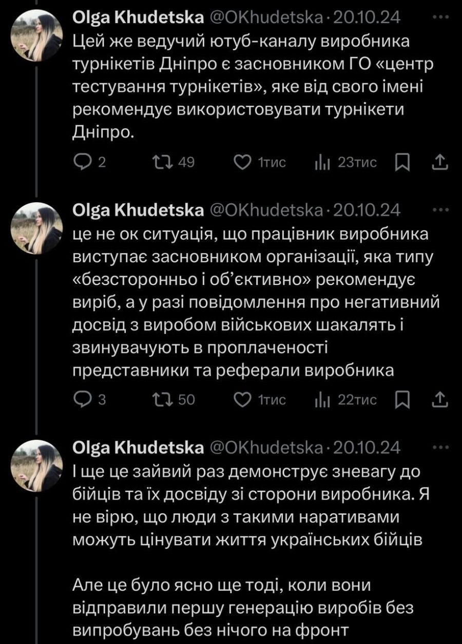462x644 pixels.
Task: Open more options for the second tweet
Action: [x=440, y=210]
